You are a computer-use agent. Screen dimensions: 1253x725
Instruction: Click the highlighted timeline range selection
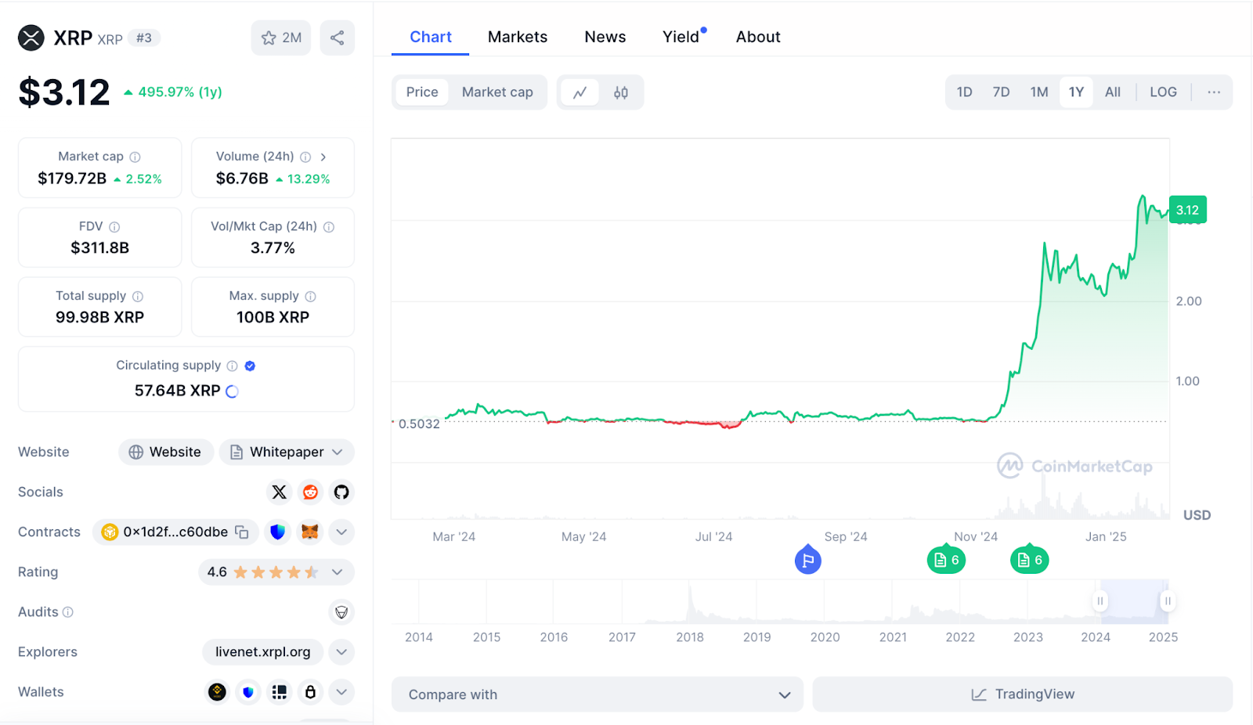1134,601
